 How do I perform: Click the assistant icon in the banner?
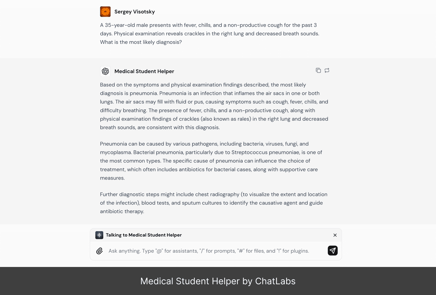click(x=99, y=235)
